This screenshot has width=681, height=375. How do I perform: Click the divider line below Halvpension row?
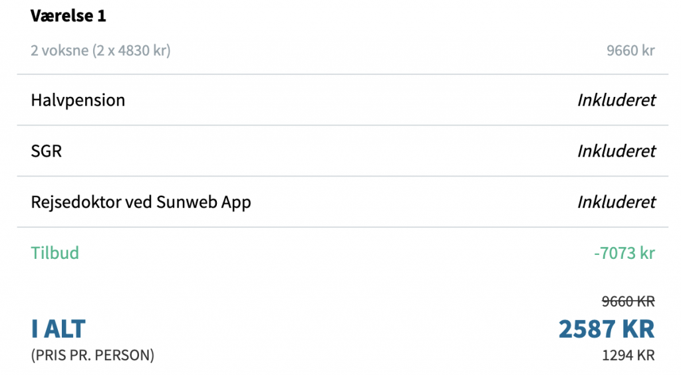coord(342,125)
